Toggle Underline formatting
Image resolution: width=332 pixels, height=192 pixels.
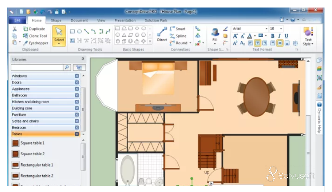point(286,36)
